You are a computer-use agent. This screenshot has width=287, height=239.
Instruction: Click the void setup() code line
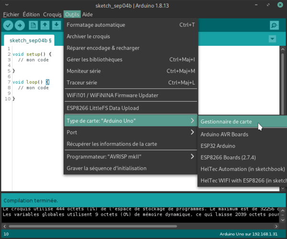pyautogui.click(x=32, y=54)
